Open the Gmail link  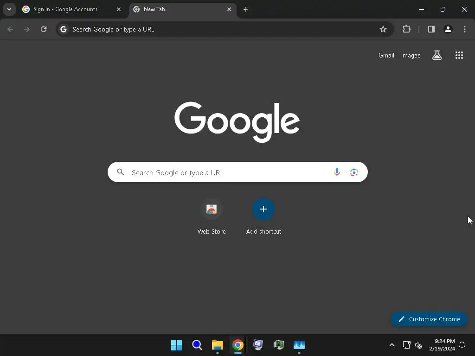click(x=386, y=56)
